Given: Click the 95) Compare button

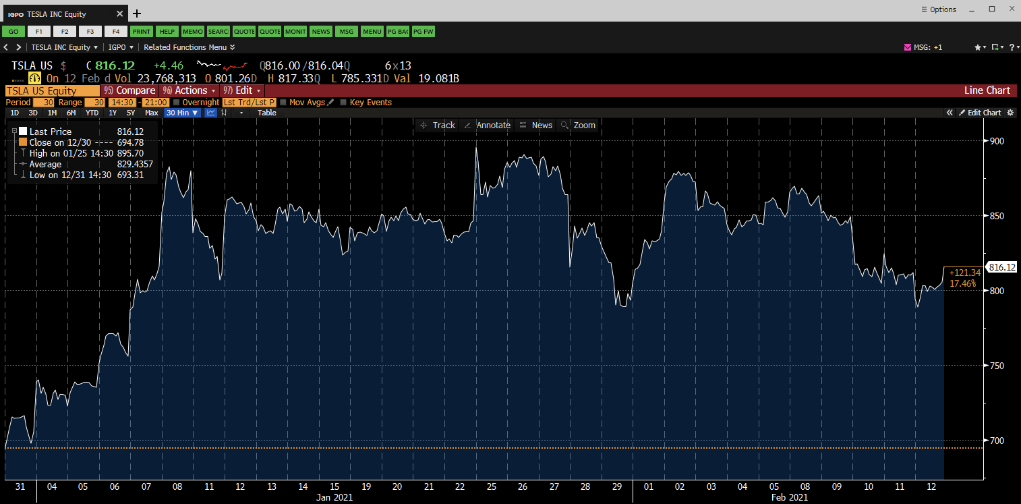Looking at the screenshot, I should tap(129, 90).
